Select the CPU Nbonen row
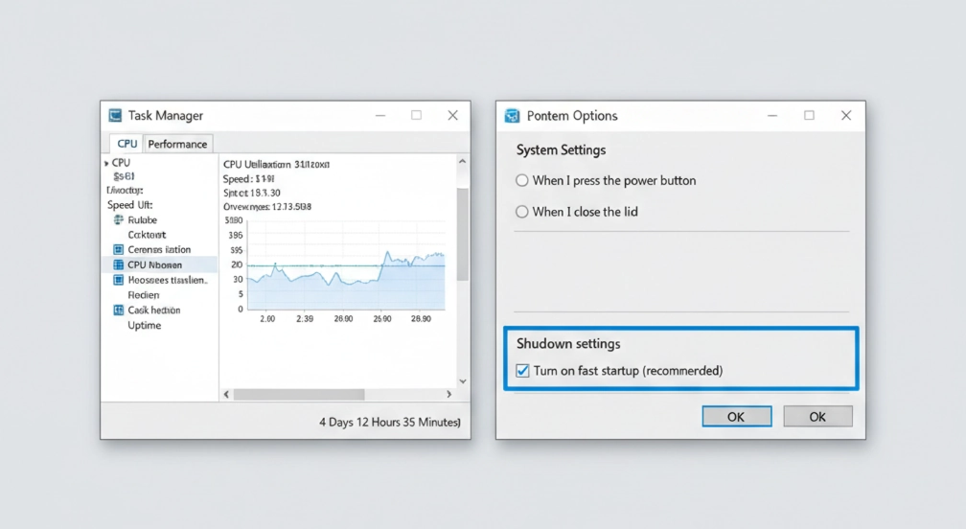Viewport: 966px width, 529px height. pos(159,264)
